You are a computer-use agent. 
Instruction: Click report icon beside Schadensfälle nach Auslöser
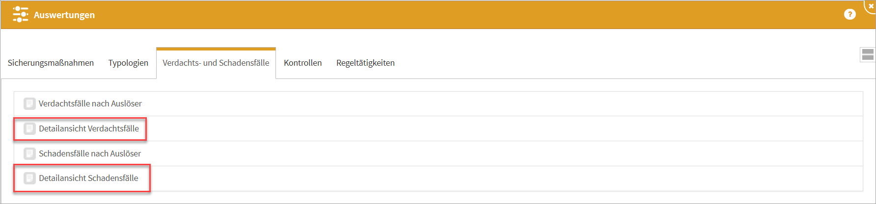(x=29, y=153)
